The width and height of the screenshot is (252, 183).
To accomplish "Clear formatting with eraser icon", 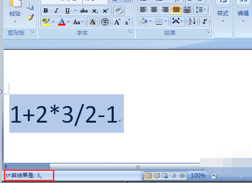I will coord(119,11).
